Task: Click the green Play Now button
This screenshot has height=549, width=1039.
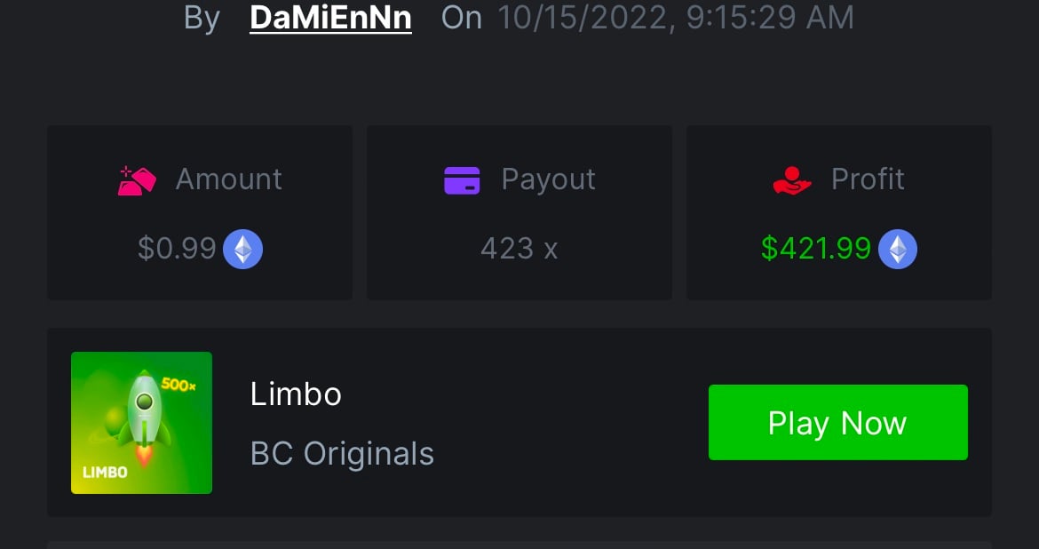Action: [x=837, y=422]
